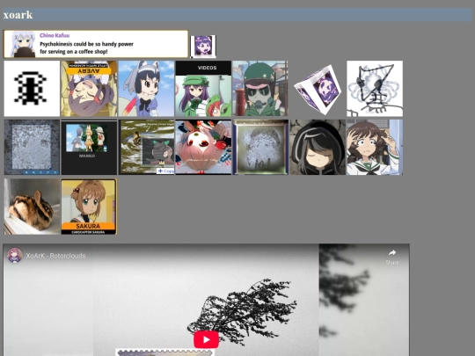Screen dimensions: 475x356
Task: Open the distorted pink-haired face thumbnail
Action: [203, 147]
